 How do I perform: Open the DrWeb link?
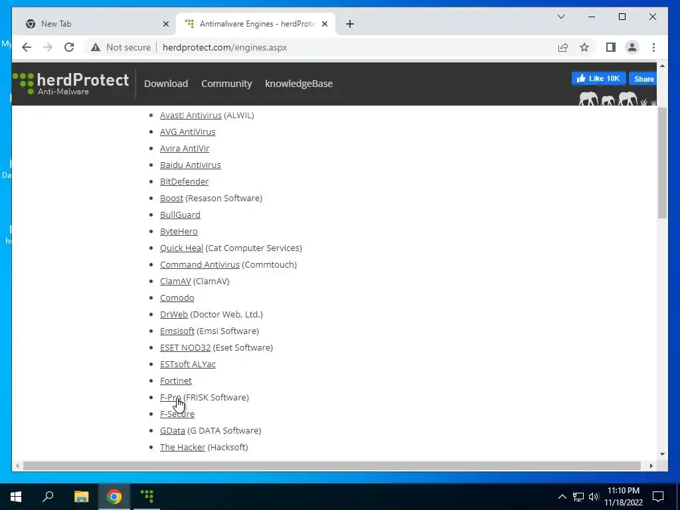click(174, 314)
